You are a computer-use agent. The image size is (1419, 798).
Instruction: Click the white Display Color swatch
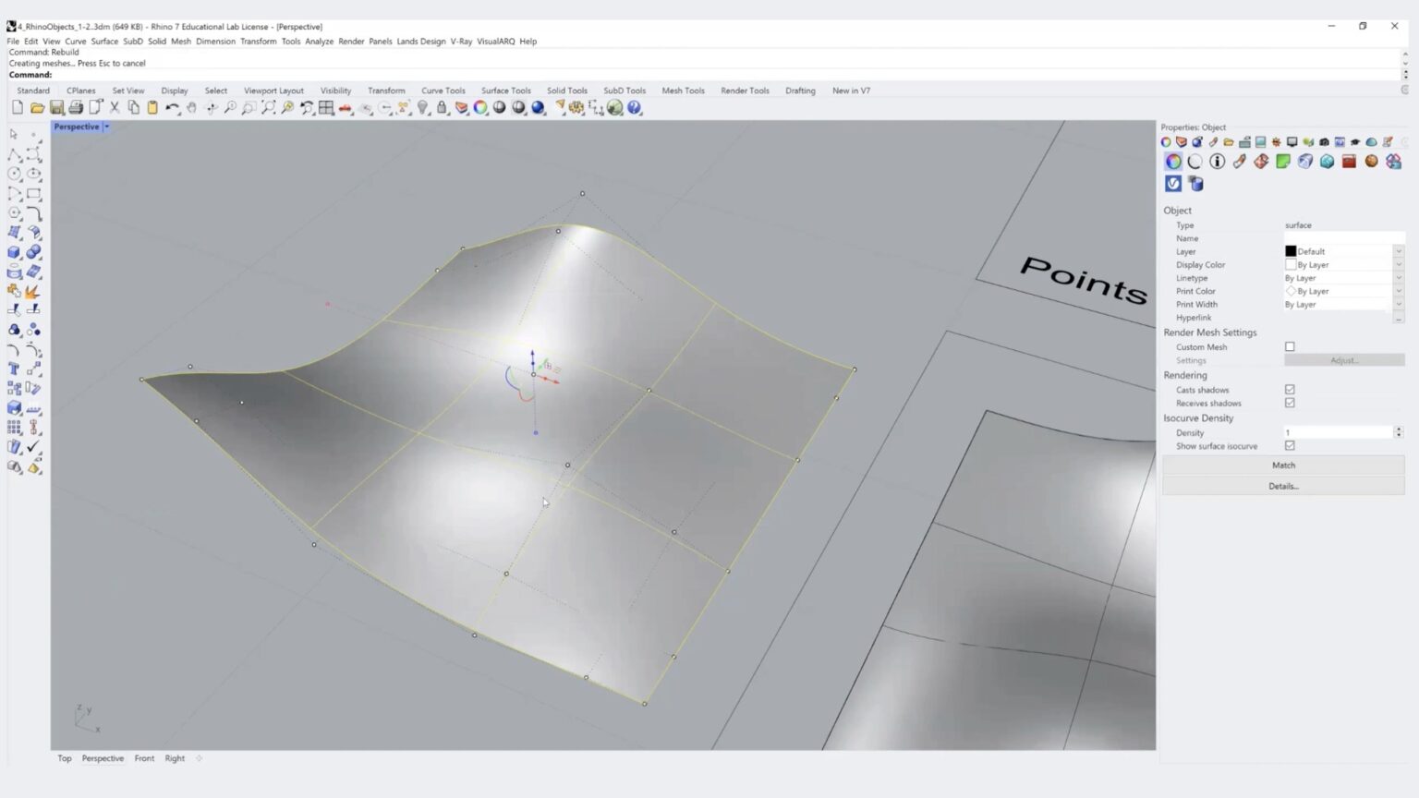pyautogui.click(x=1291, y=265)
